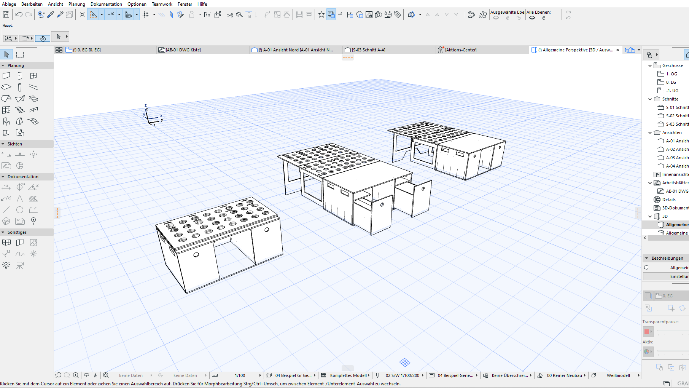Open 00 Reiner Neubau renovation filter
The height and width of the screenshot is (388, 689).
point(561,375)
